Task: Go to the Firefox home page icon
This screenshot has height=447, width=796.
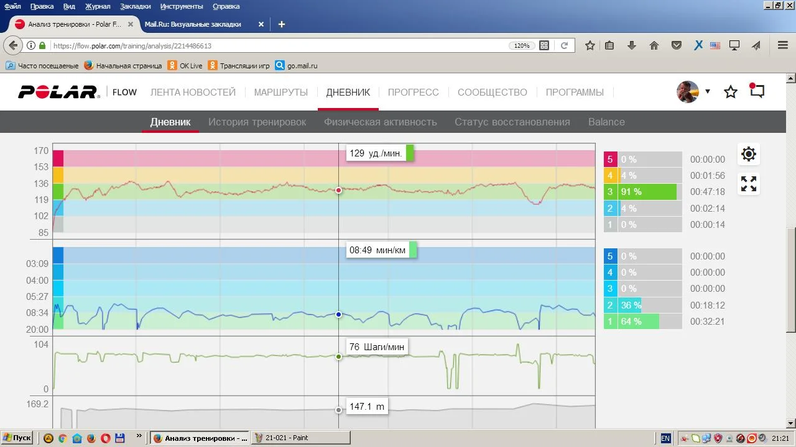Action: 654,45
